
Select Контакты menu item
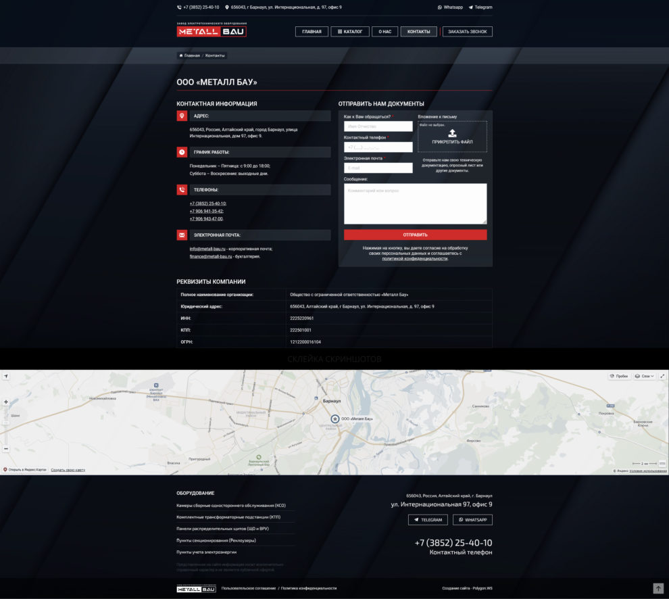(418, 32)
